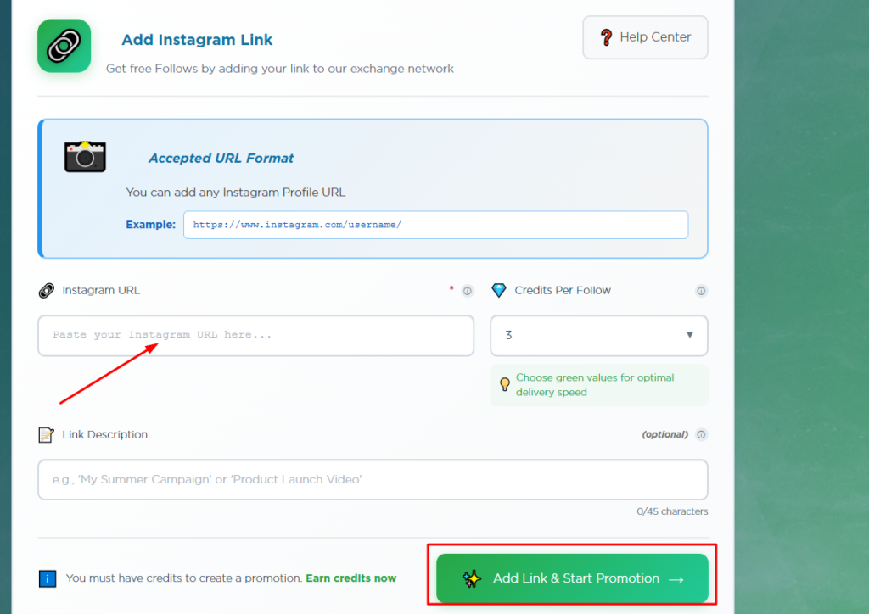Click the required red asterisk near Instagram URL
This screenshot has height=614, width=869.
pos(451,288)
